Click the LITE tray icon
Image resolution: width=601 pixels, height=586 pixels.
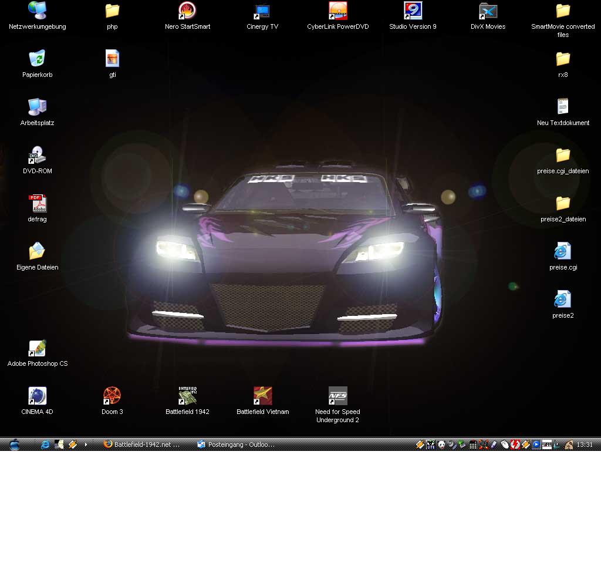[x=430, y=444]
